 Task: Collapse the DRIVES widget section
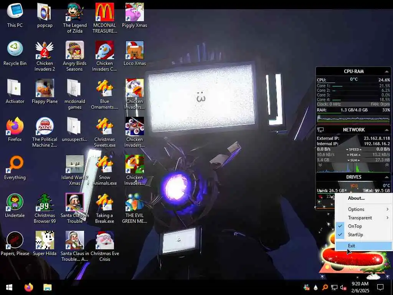coord(387,177)
